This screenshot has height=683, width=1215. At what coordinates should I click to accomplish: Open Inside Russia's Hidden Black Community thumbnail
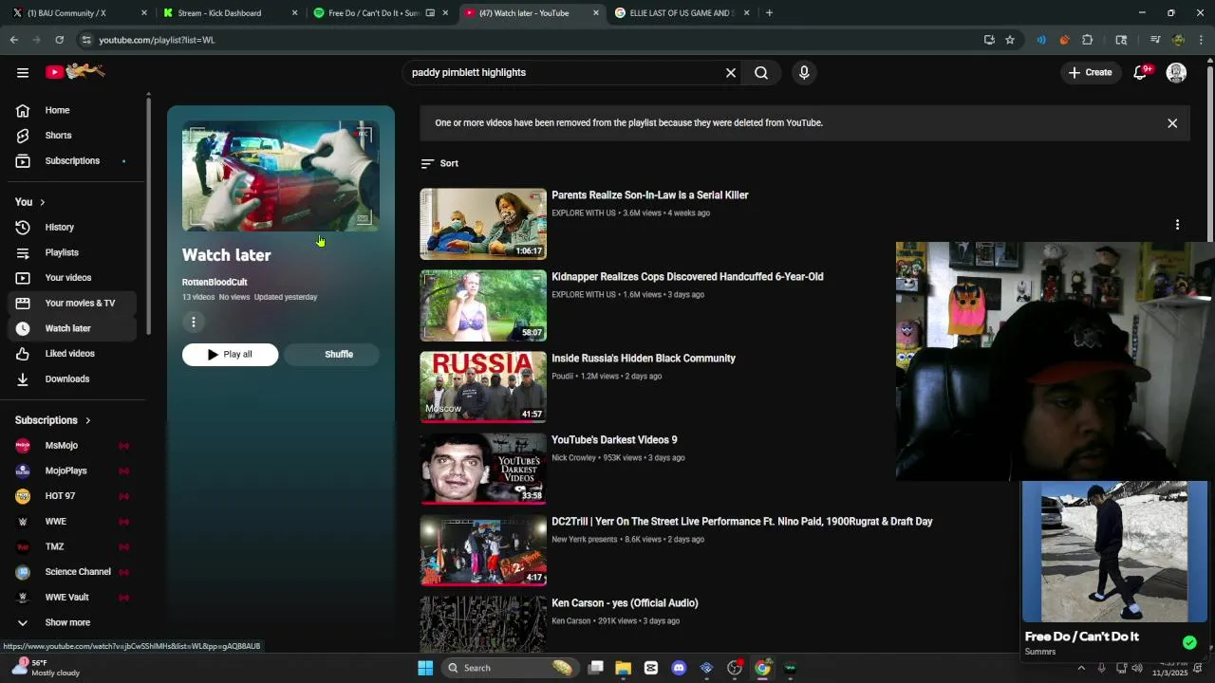[483, 387]
